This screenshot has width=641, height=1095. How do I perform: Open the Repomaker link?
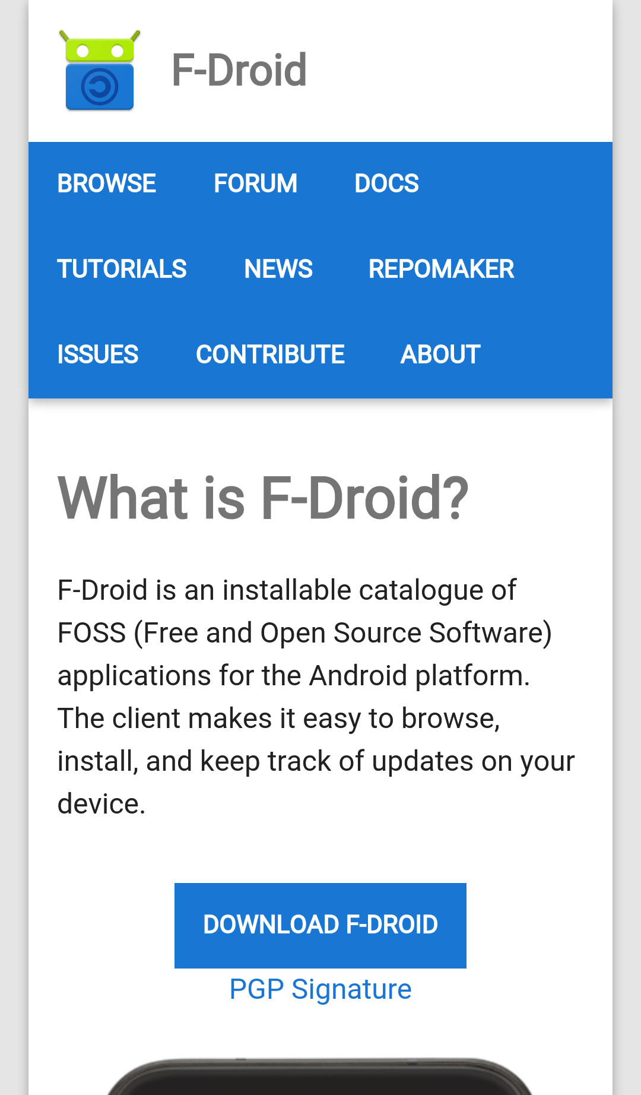pyautogui.click(x=441, y=269)
